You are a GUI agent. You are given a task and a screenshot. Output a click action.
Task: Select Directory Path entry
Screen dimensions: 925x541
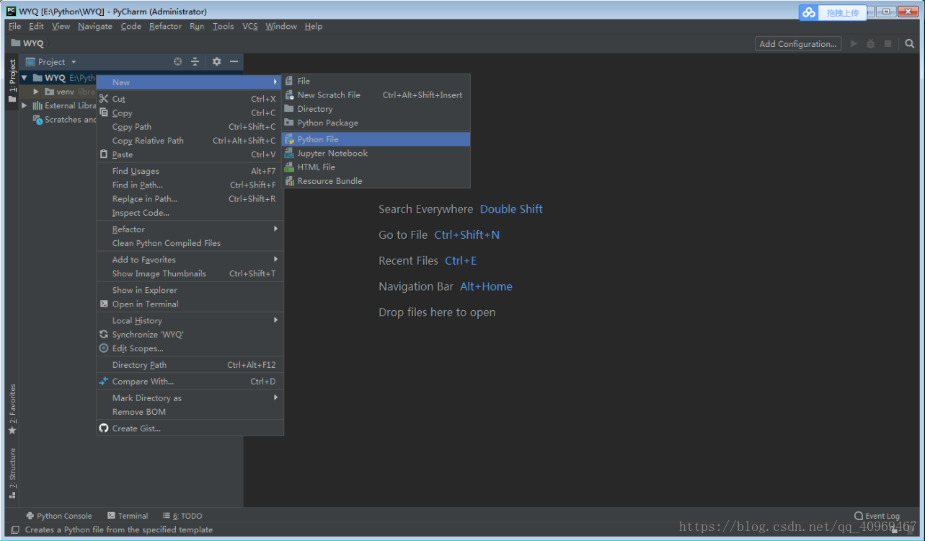tap(190, 365)
